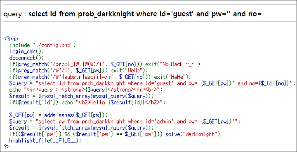Click the login_chk(); line
Viewport: 297px width, 152px height.
click(x=26, y=51)
